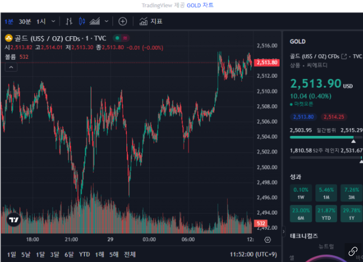Click the 2,513.90 USD price

(x=321, y=83)
